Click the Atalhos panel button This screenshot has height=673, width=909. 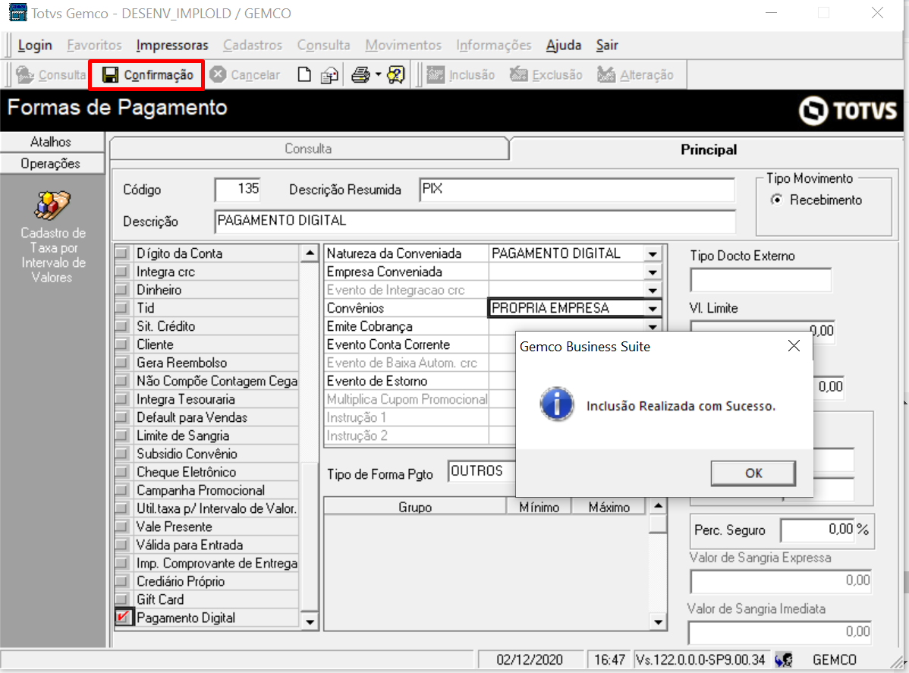pyautogui.click(x=52, y=141)
